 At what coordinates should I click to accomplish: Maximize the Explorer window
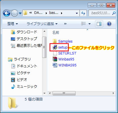[101, 5]
